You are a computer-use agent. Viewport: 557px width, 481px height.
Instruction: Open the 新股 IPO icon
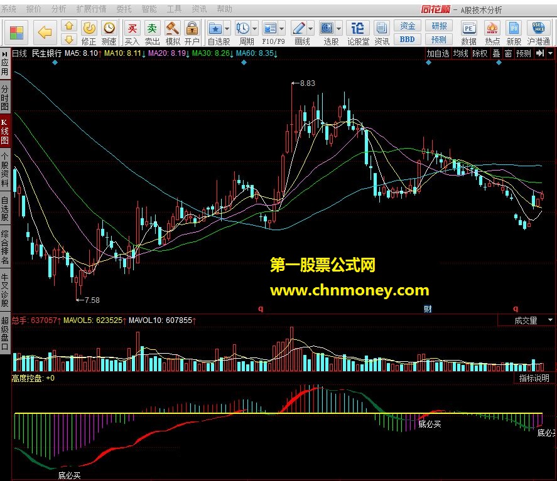[514, 33]
